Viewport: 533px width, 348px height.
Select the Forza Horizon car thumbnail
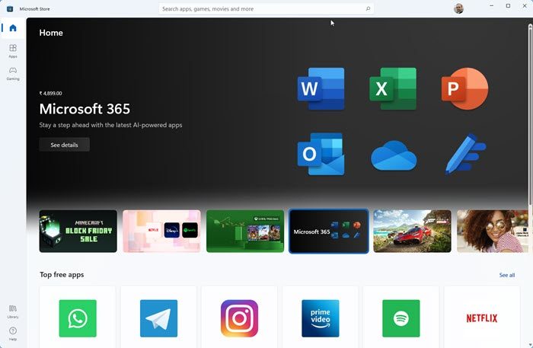(413, 231)
